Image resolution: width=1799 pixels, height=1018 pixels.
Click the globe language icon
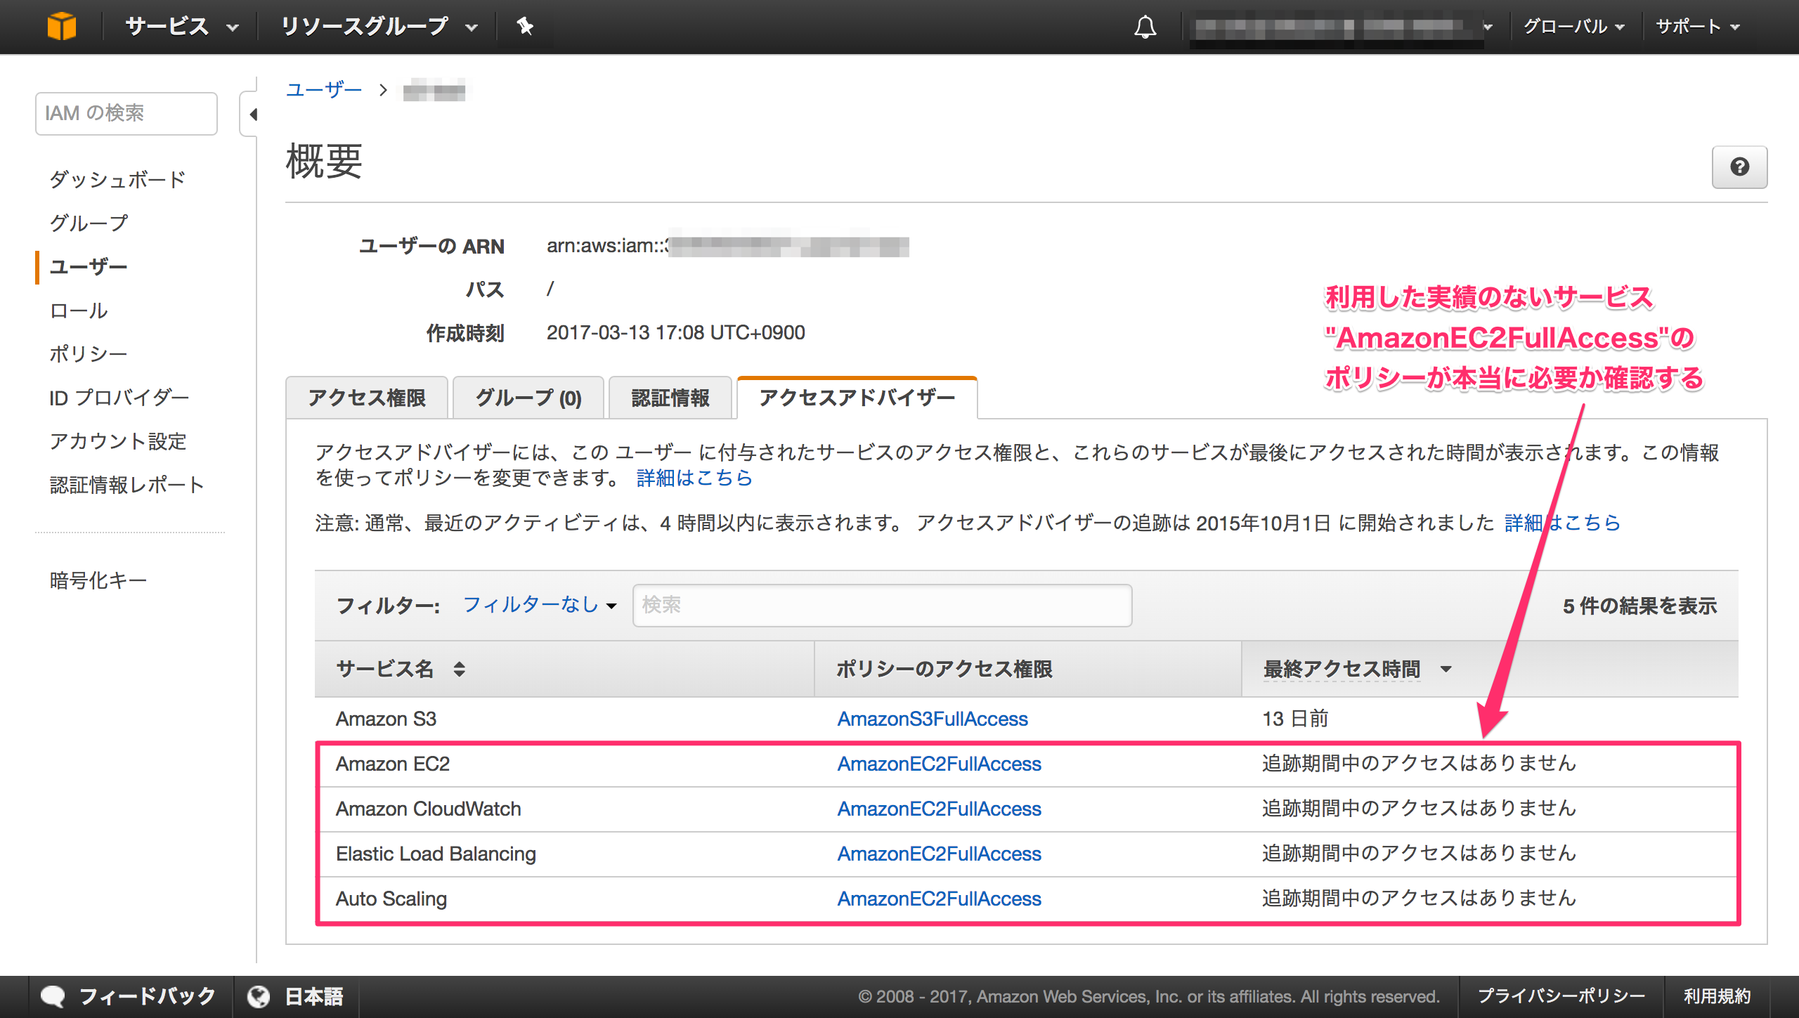pyautogui.click(x=259, y=996)
